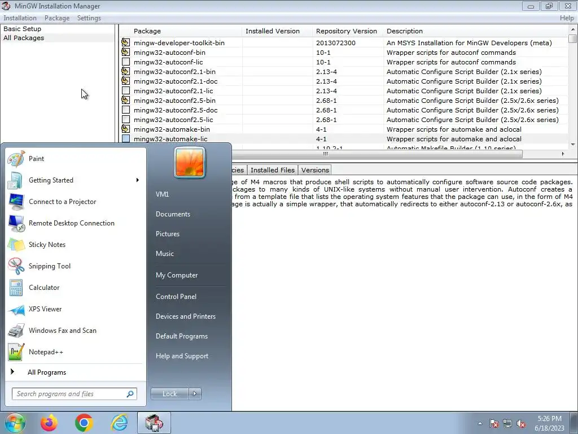Open Default Programs

(181, 336)
